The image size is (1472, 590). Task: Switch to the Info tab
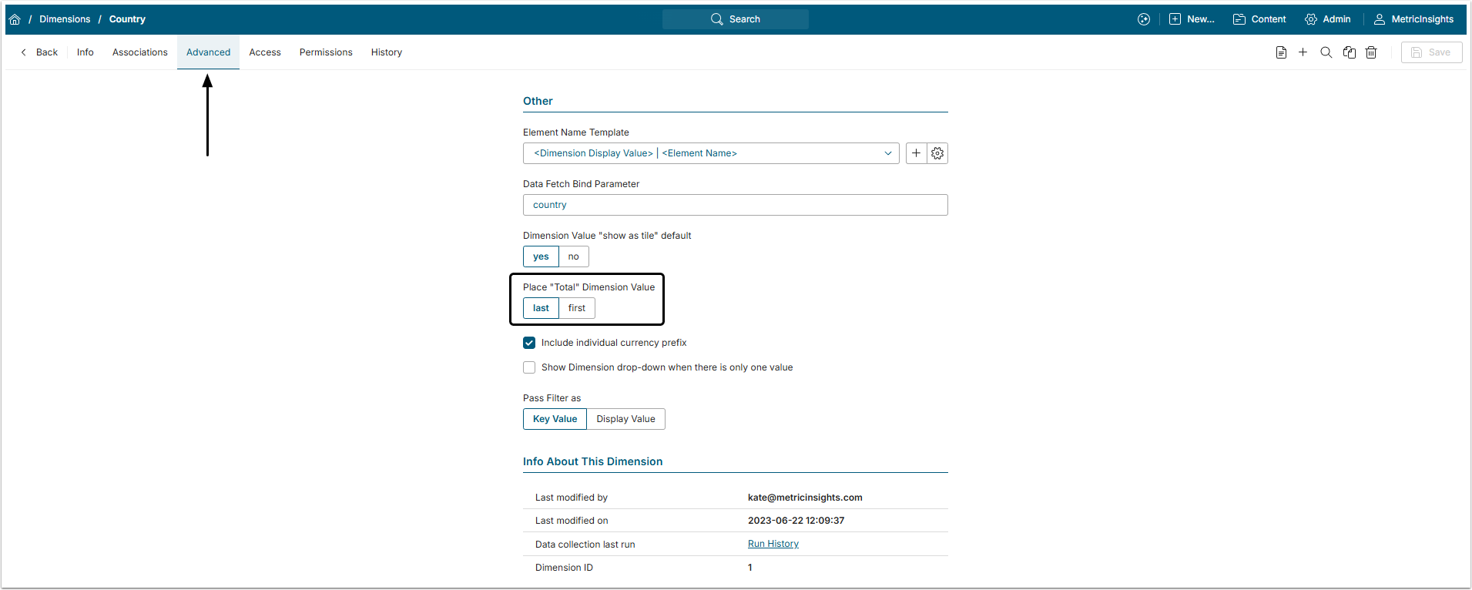pos(86,52)
